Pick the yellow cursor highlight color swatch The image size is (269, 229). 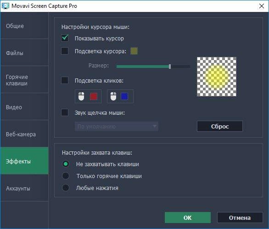[x=134, y=51]
